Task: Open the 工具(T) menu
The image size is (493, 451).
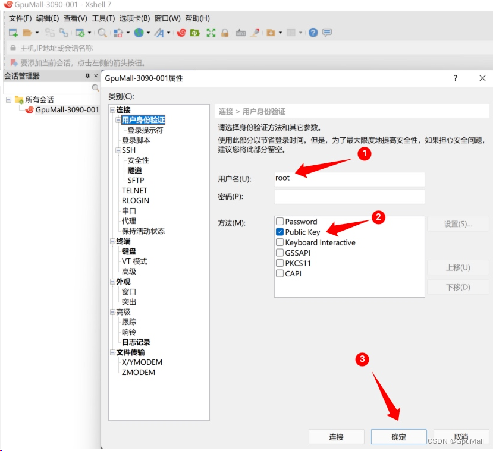Action: click(x=102, y=17)
